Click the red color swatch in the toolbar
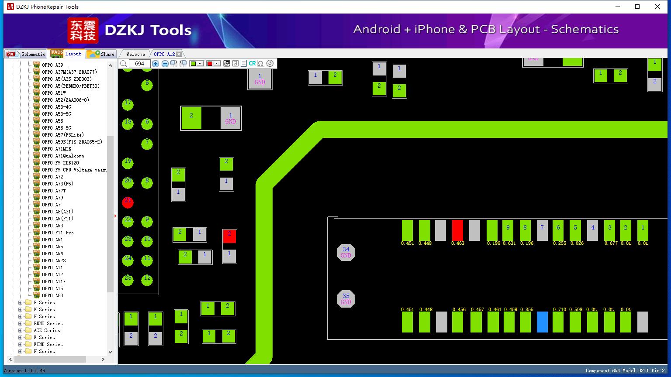The width and height of the screenshot is (671, 377). click(x=210, y=64)
